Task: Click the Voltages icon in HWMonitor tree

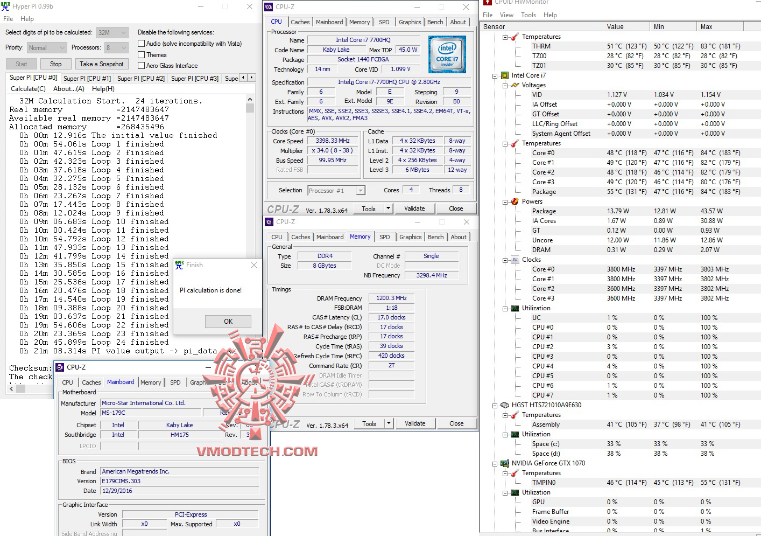Action: click(x=515, y=85)
